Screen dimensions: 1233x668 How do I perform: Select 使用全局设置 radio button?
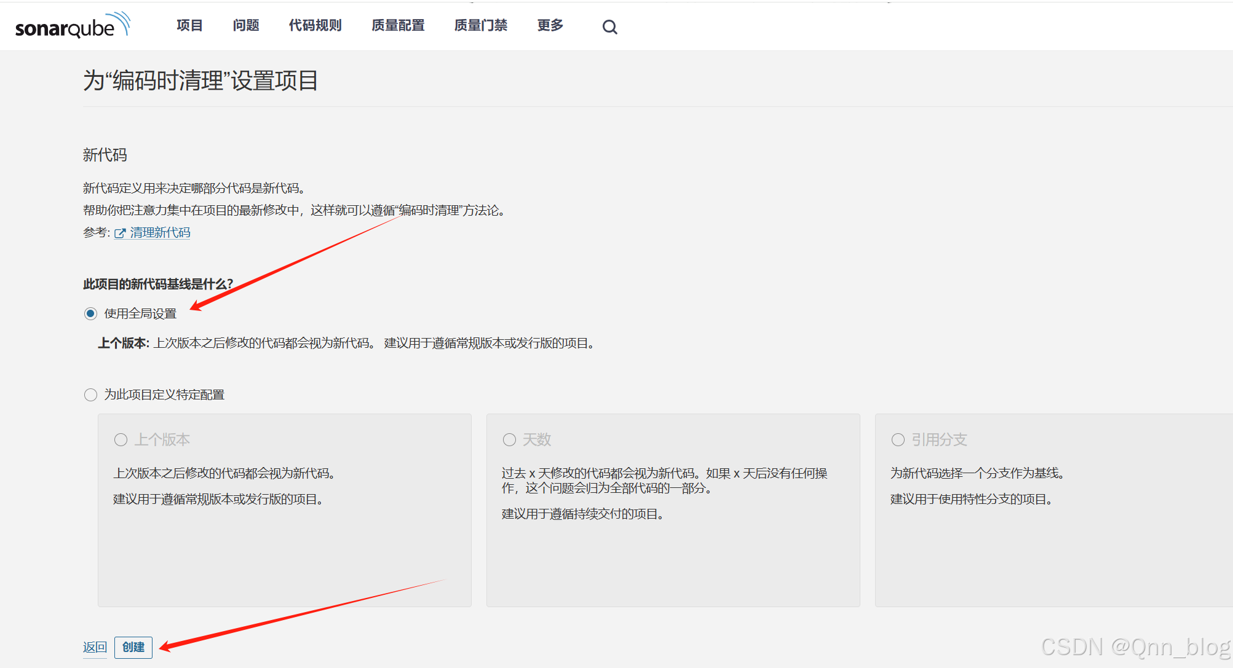click(x=90, y=314)
